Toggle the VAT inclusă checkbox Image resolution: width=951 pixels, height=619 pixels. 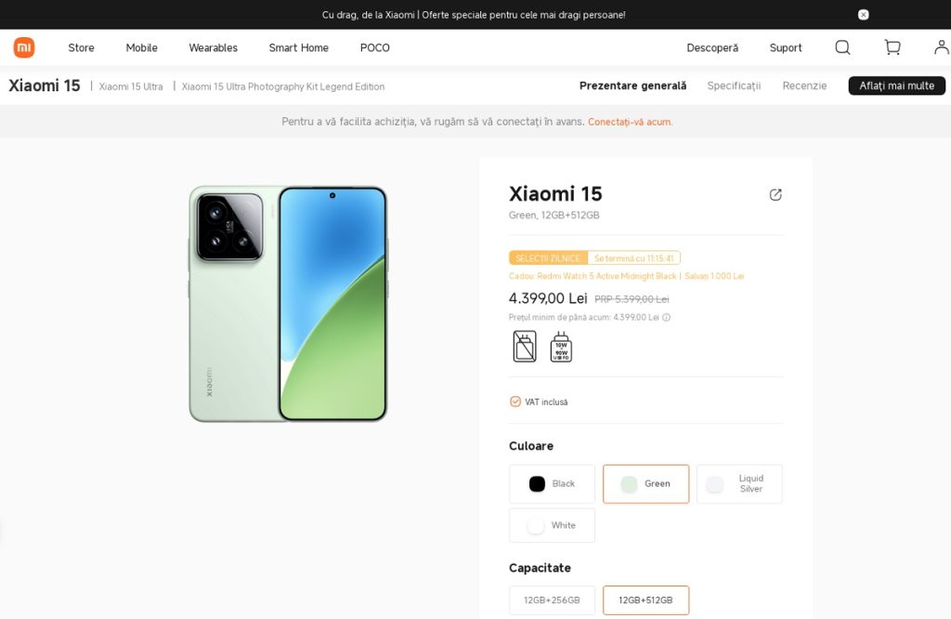coord(515,402)
